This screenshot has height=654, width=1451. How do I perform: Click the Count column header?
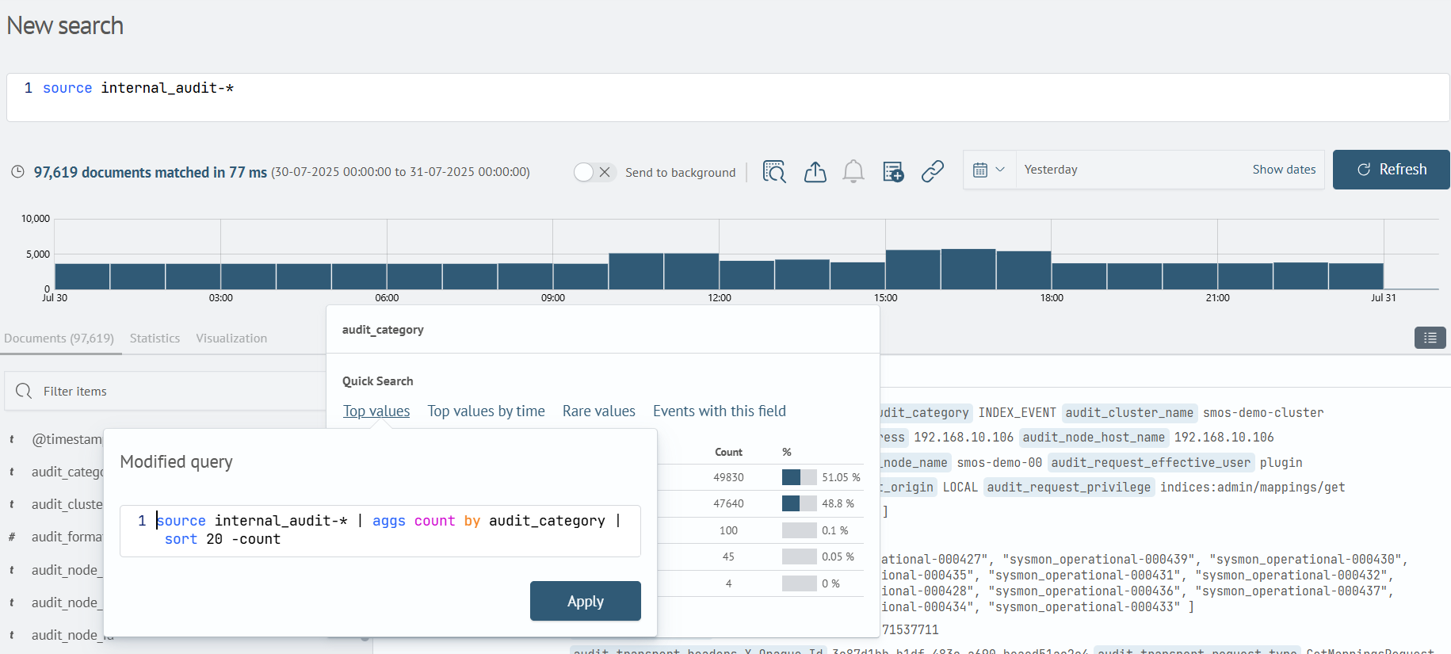pyautogui.click(x=728, y=452)
